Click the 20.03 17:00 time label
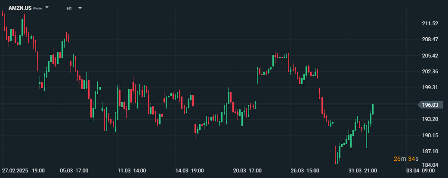448x178 pixels. click(247, 171)
